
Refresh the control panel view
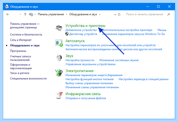point(119,14)
